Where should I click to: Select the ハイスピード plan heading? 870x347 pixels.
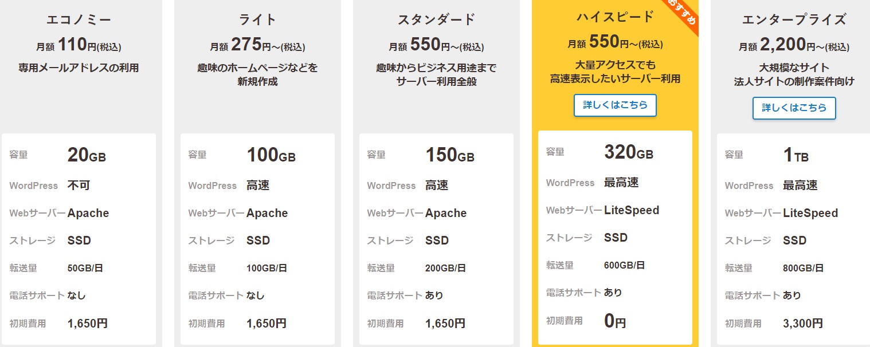click(x=615, y=17)
